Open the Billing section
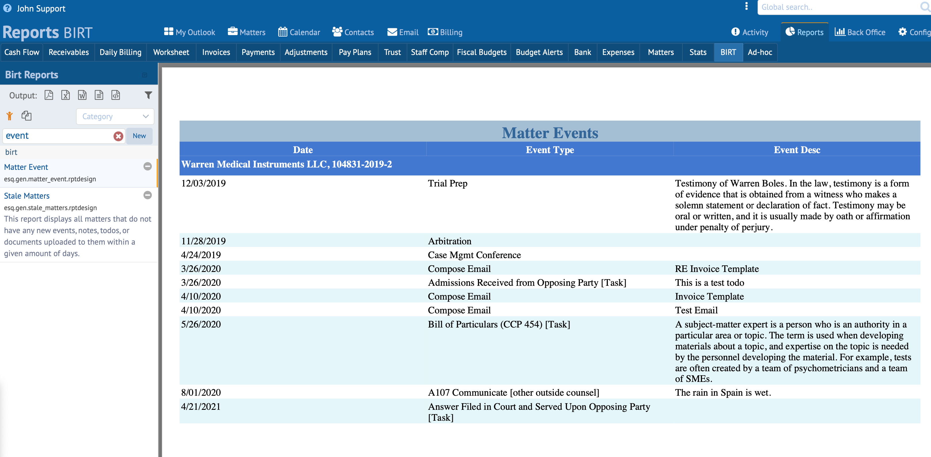931x457 pixels. tap(445, 32)
